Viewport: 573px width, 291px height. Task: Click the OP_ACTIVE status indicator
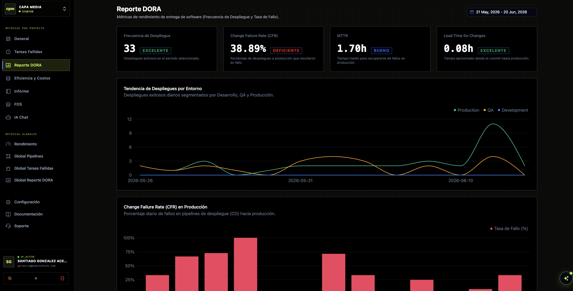(26, 257)
